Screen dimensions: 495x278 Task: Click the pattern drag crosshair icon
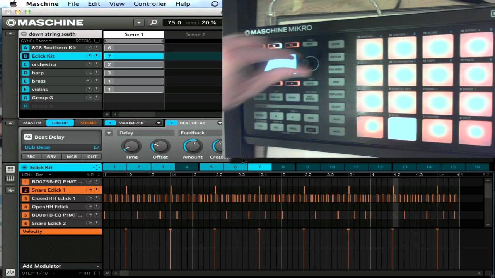coord(96,168)
